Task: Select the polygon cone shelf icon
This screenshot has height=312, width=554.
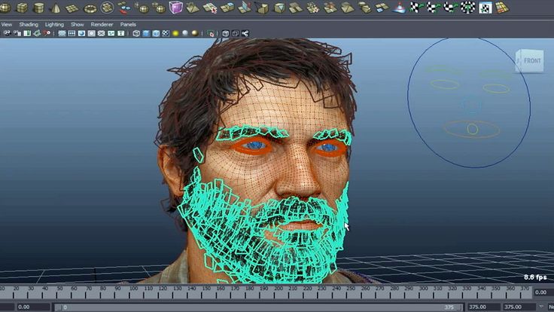Action: click(x=56, y=8)
